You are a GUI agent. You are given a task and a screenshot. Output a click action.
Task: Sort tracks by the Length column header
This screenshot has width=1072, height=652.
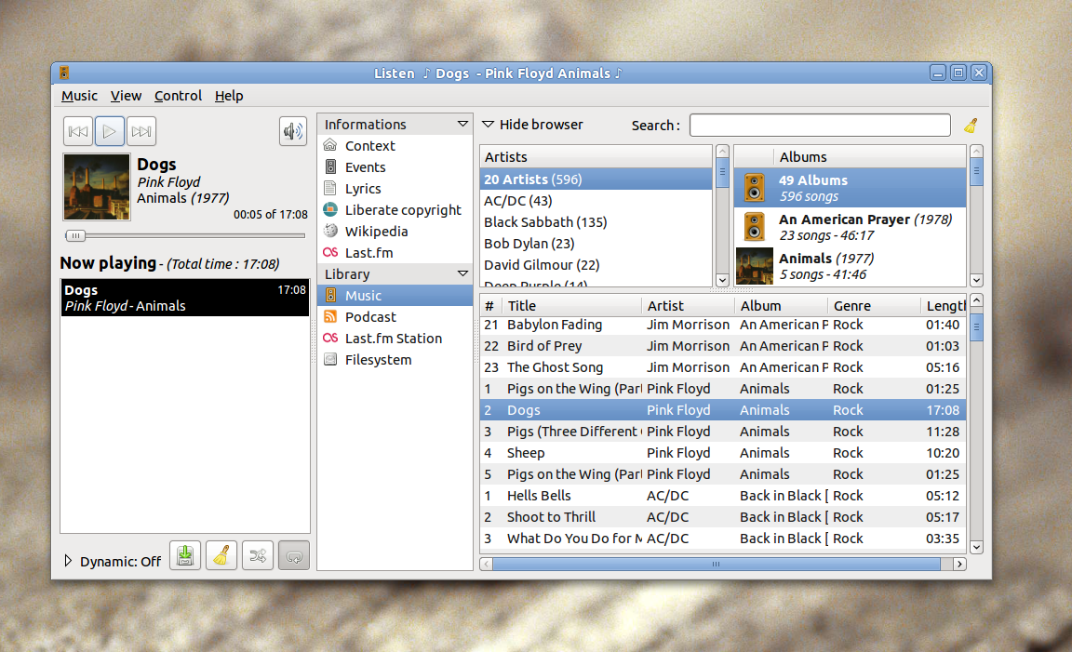pos(943,305)
